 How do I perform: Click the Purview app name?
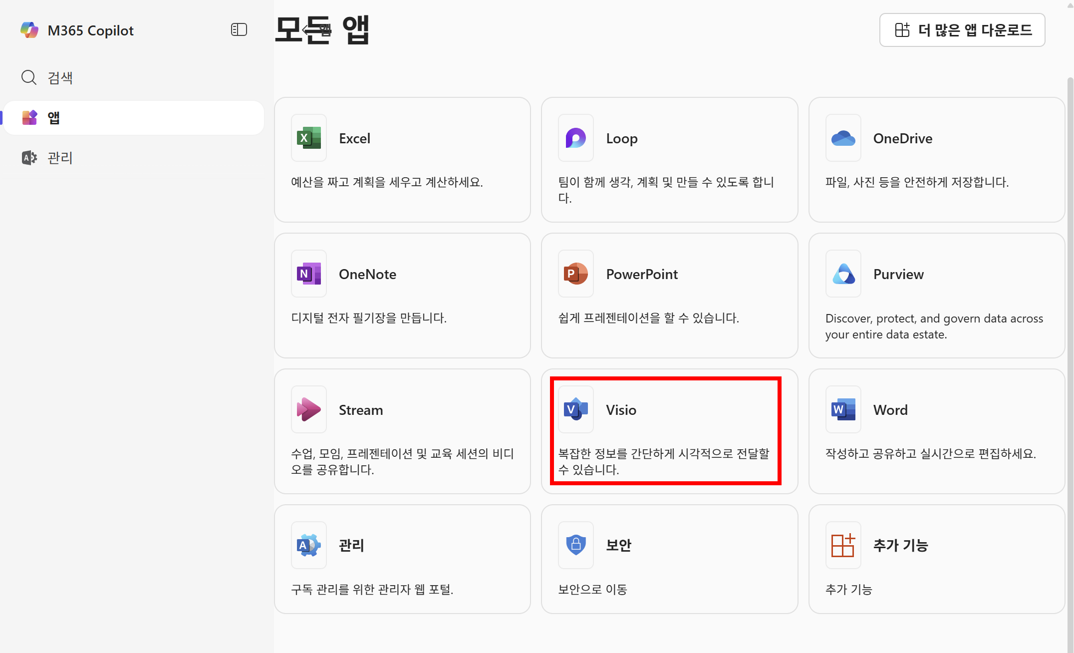coord(898,274)
